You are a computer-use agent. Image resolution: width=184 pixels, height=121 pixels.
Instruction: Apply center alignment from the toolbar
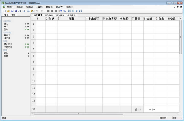[x=52, y=11]
